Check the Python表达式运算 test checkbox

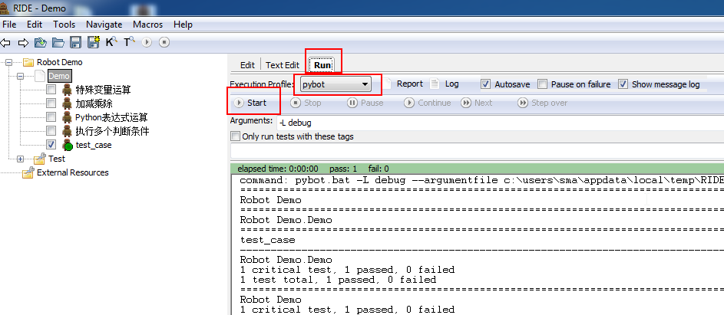click(51, 117)
